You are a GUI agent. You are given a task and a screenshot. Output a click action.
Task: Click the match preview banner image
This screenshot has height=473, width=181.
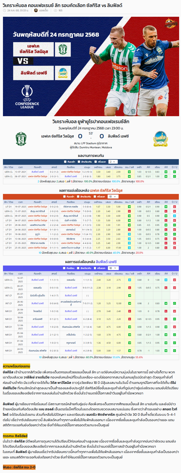tap(91, 66)
